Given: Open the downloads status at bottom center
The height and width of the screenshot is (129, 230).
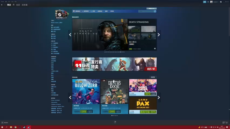Looking at the screenshot, I should pyautogui.click(x=115, y=122).
